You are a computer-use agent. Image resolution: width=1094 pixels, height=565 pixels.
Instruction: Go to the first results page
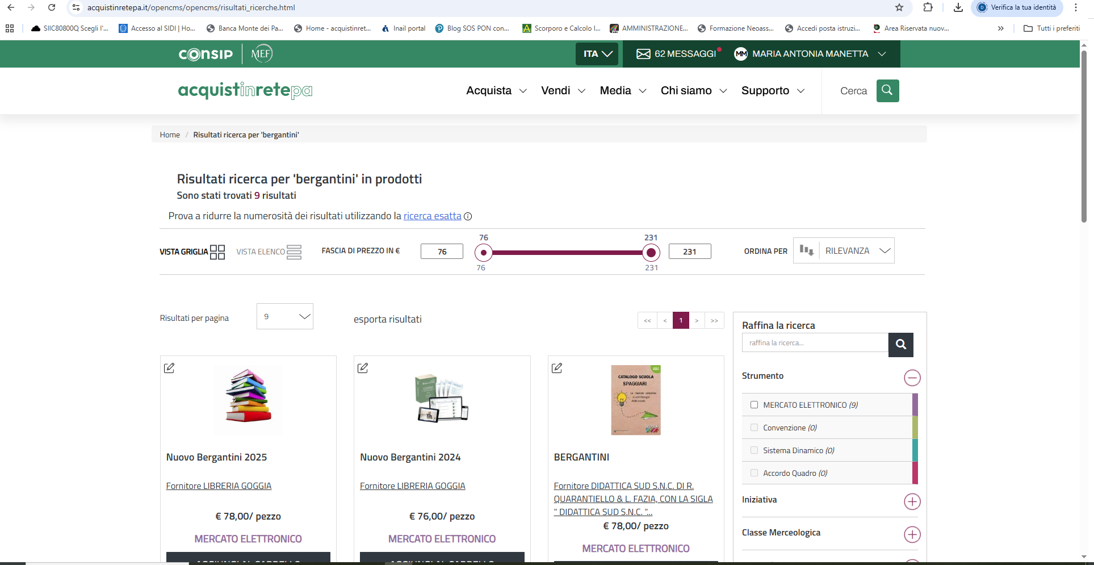click(x=647, y=320)
